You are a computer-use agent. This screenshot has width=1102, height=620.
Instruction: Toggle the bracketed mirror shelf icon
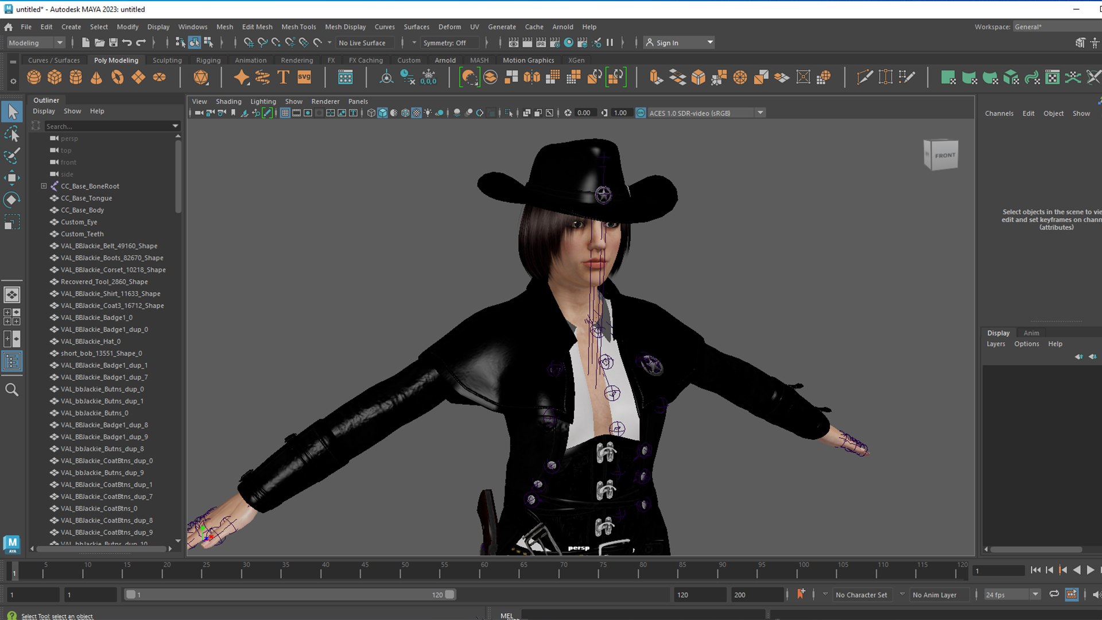pos(615,77)
